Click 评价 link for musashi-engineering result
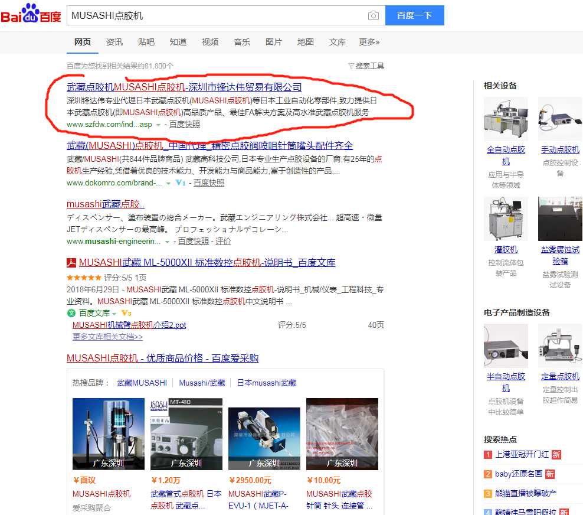Image resolution: width=583 pixels, height=515 pixels. tap(223, 241)
